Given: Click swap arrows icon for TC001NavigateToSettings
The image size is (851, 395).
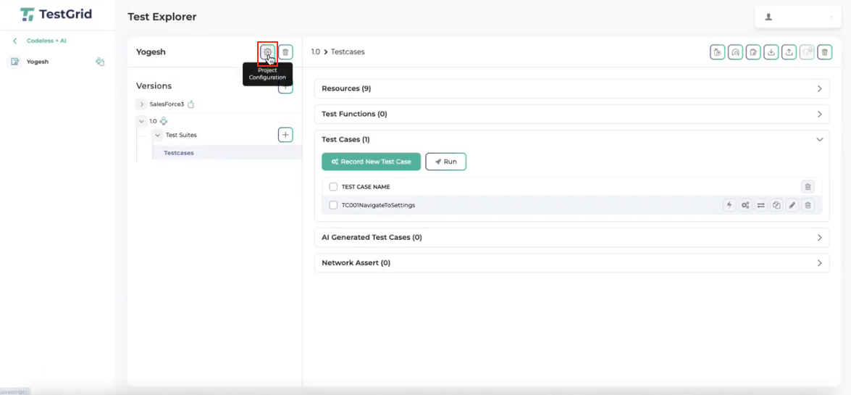Looking at the screenshot, I should (761, 205).
